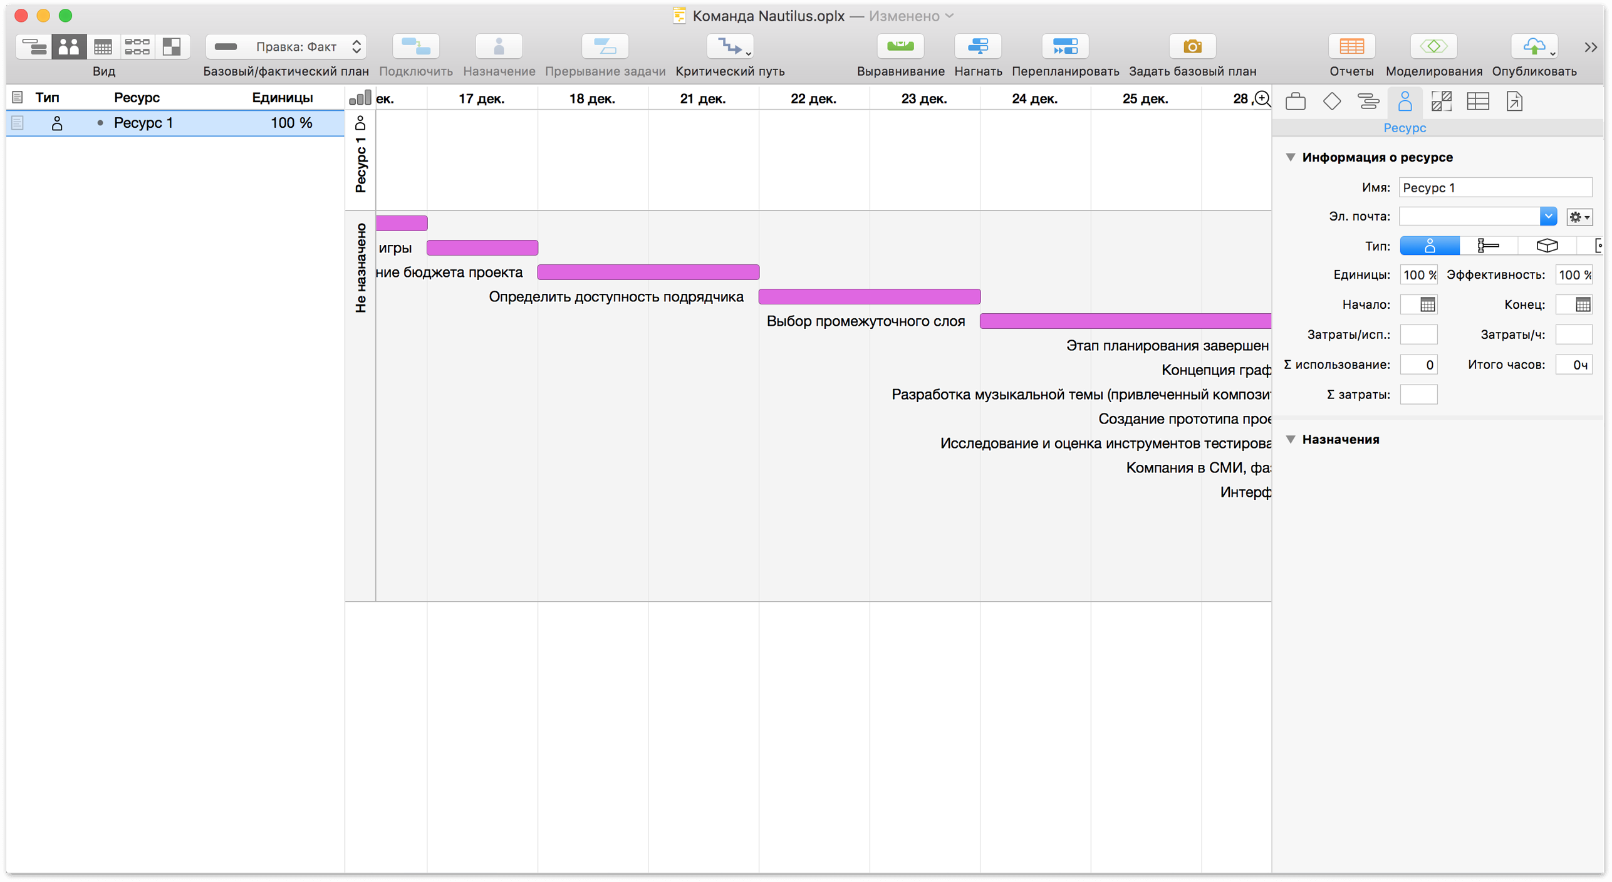Open the Начало calendar picker
This screenshot has width=1612, height=882.
click(1427, 304)
